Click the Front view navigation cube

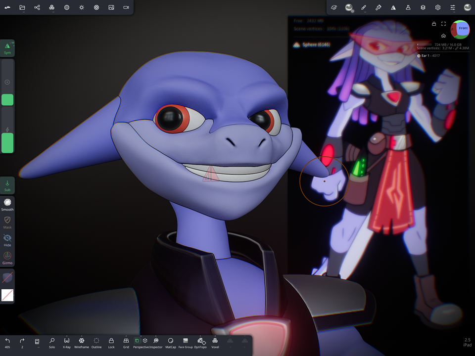(460, 29)
